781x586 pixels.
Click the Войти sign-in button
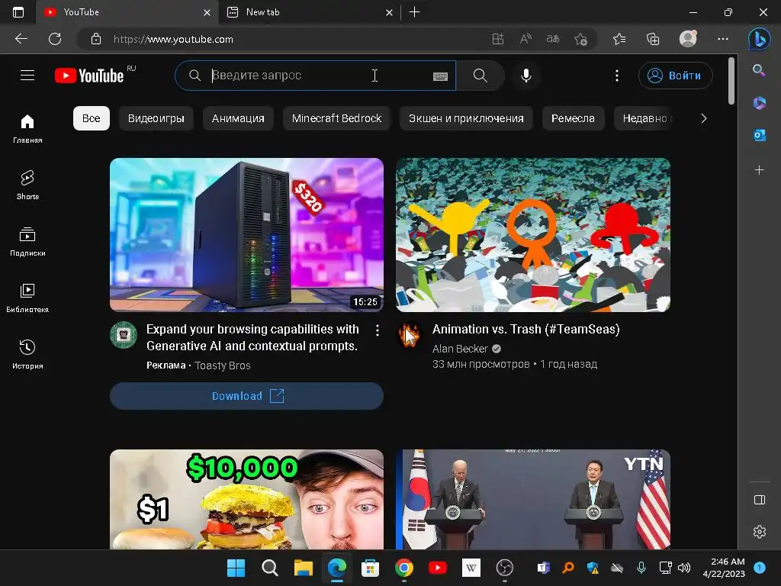click(675, 76)
